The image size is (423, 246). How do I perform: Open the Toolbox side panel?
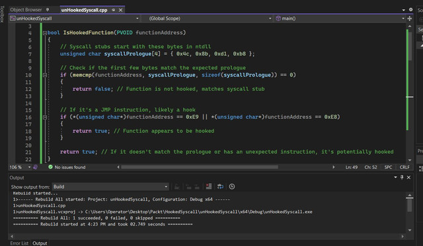click(x=2, y=15)
